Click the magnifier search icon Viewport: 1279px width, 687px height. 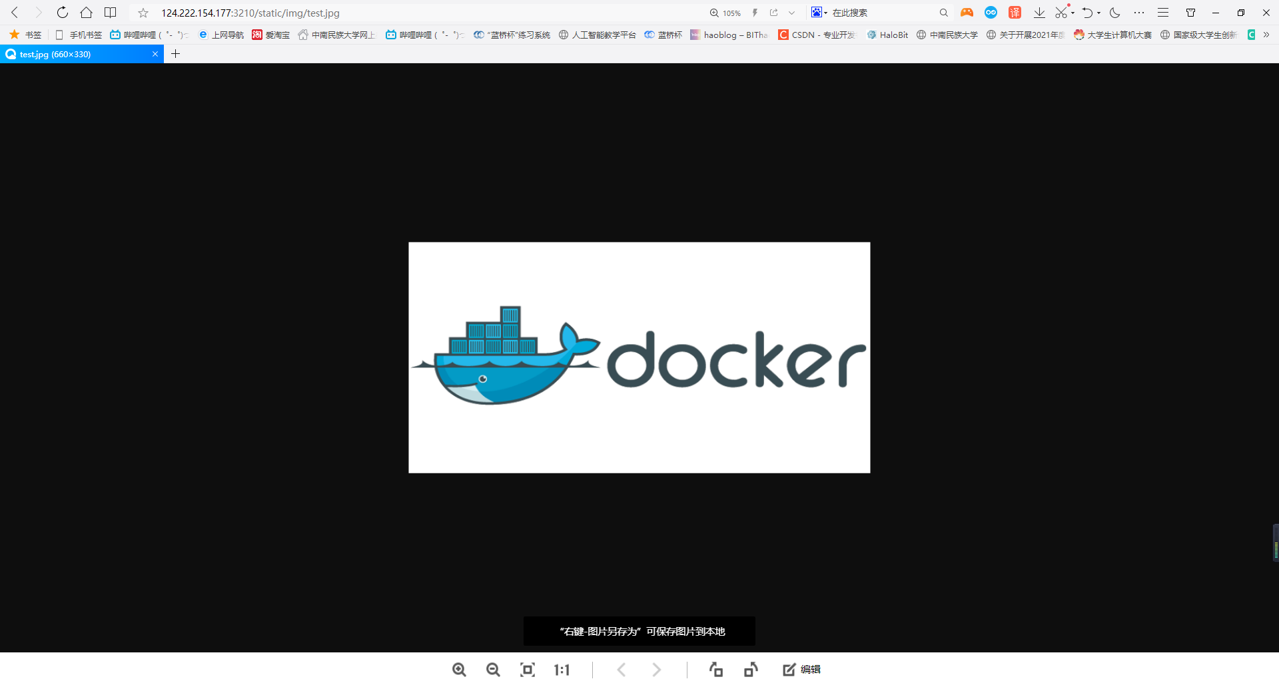tap(943, 13)
